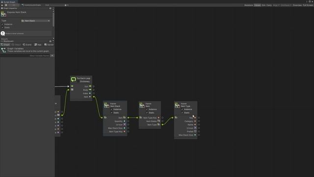The image size is (314, 177).
Task: Toggle Instance on Expose Item Stack node
Action: click(x=111, y=109)
